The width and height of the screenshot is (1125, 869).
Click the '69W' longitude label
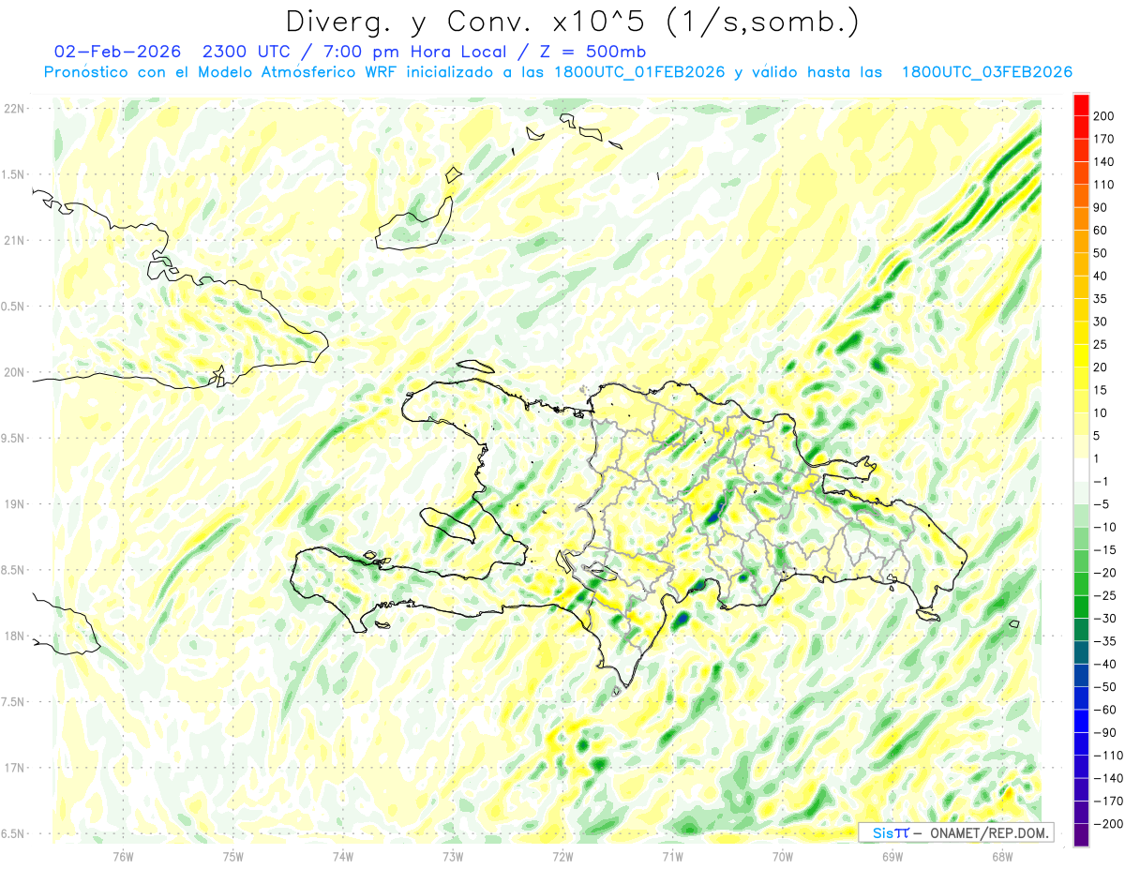[892, 856]
